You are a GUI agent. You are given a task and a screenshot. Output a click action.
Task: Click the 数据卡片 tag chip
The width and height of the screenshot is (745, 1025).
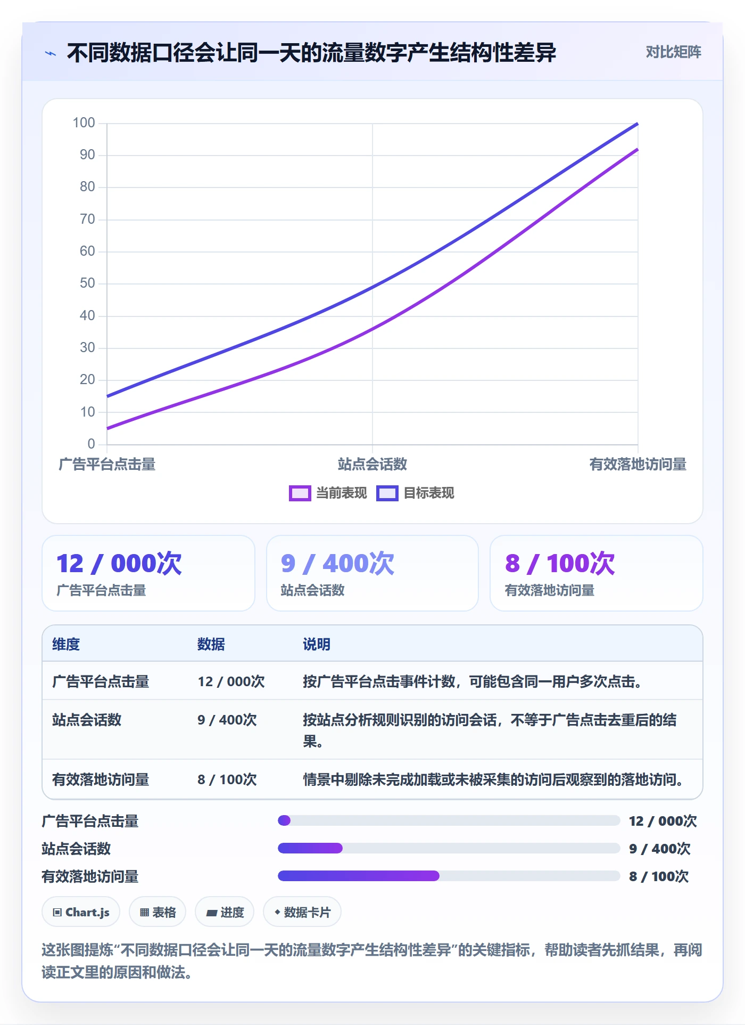click(x=302, y=912)
